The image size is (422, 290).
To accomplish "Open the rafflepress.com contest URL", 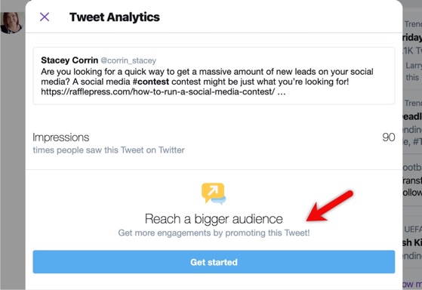I will click(x=158, y=92).
